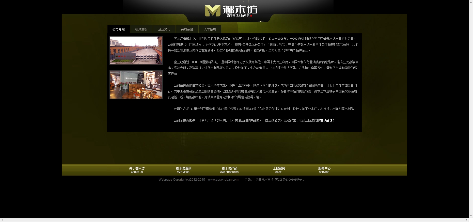Open 工程案例 Case menu

coord(279,170)
